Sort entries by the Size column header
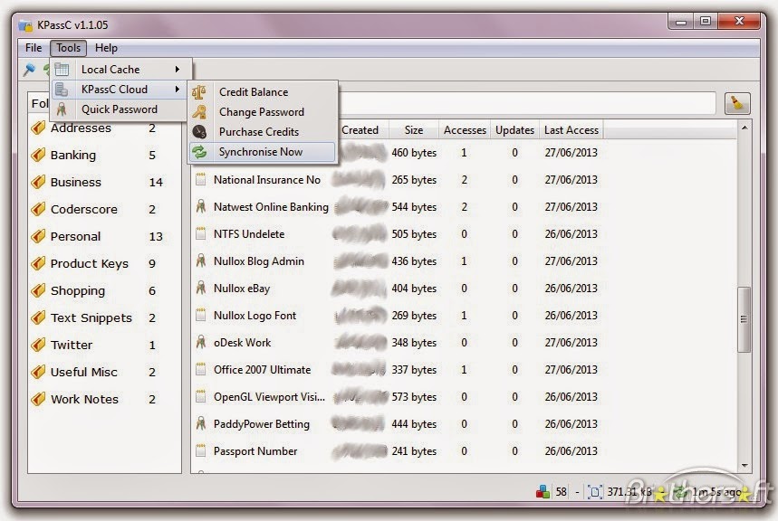778x521 pixels. pyautogui.click(x=413, y=129)
